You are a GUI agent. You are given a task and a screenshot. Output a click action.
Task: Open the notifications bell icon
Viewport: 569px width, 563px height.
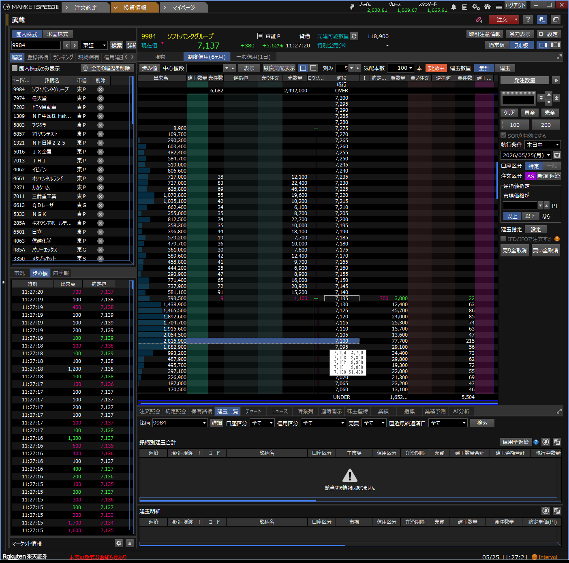point(453,7)
